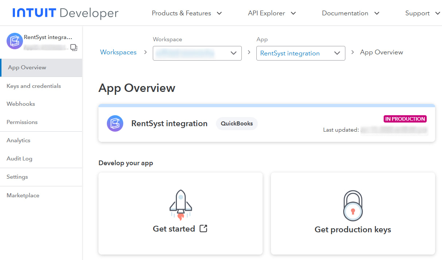The image size is (442, 260).
Task: Click the RentSyst logo in the overview card
Action: 115,124
